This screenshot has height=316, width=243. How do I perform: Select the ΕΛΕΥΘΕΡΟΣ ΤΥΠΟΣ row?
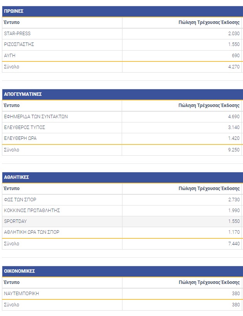point(25,127)
